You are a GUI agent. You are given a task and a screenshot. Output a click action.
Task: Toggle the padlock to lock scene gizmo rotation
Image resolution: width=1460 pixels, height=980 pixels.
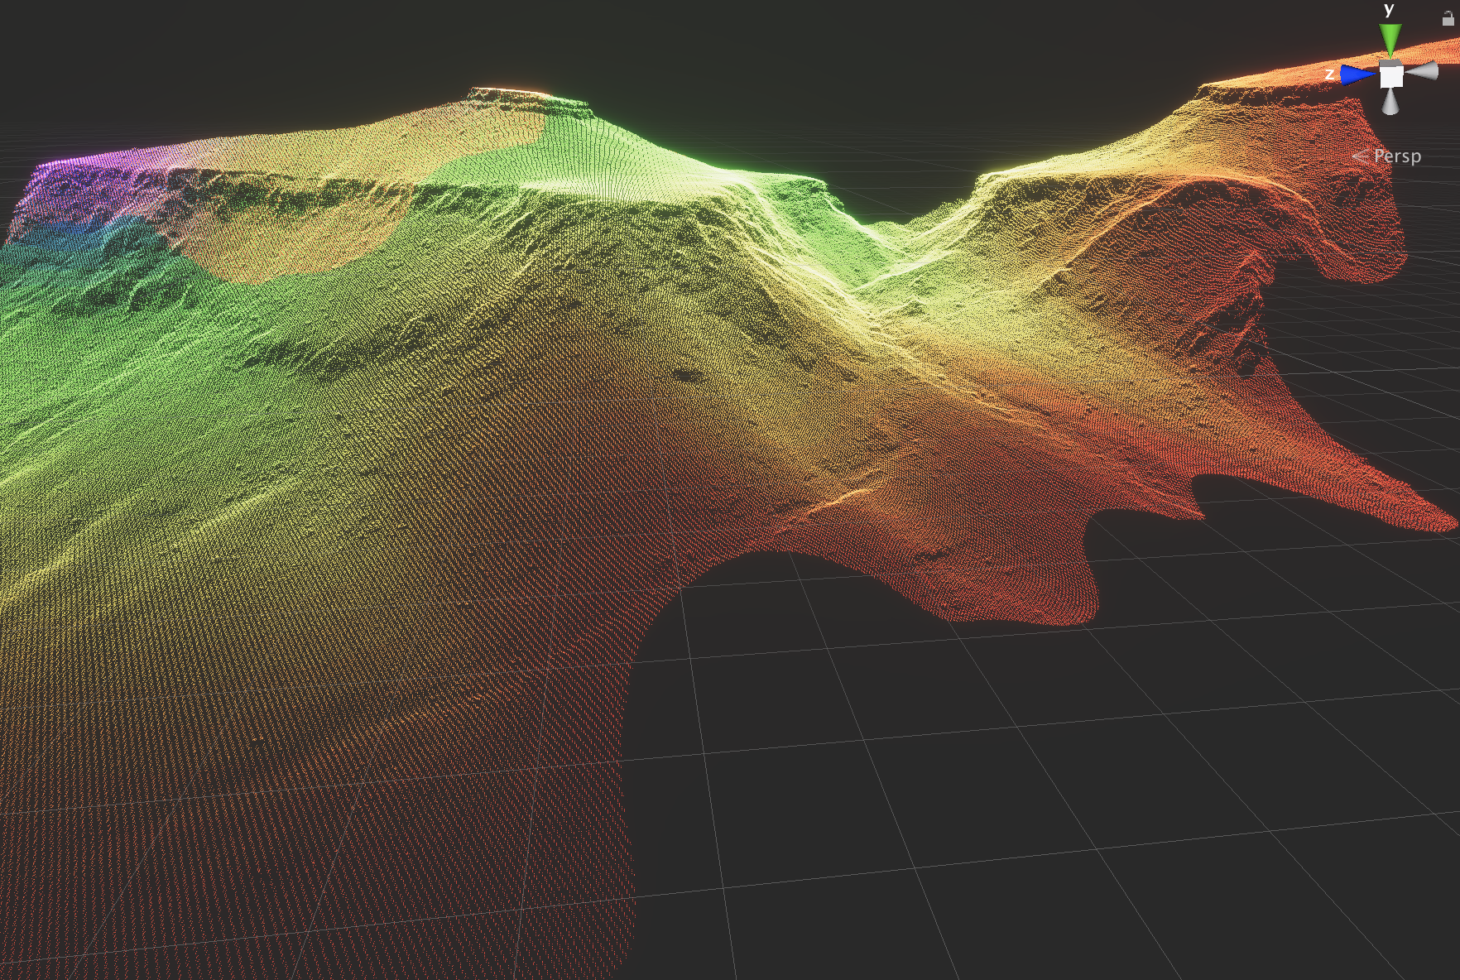pyautogui.click(x=1448, y=19)
